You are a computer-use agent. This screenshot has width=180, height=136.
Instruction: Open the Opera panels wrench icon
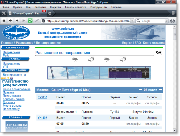click(x=4, y=13)
